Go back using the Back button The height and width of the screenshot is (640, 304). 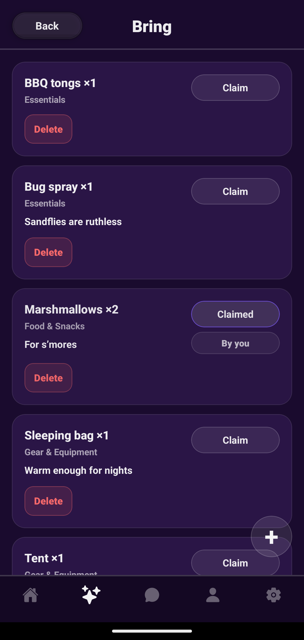[x=47, y=26]
